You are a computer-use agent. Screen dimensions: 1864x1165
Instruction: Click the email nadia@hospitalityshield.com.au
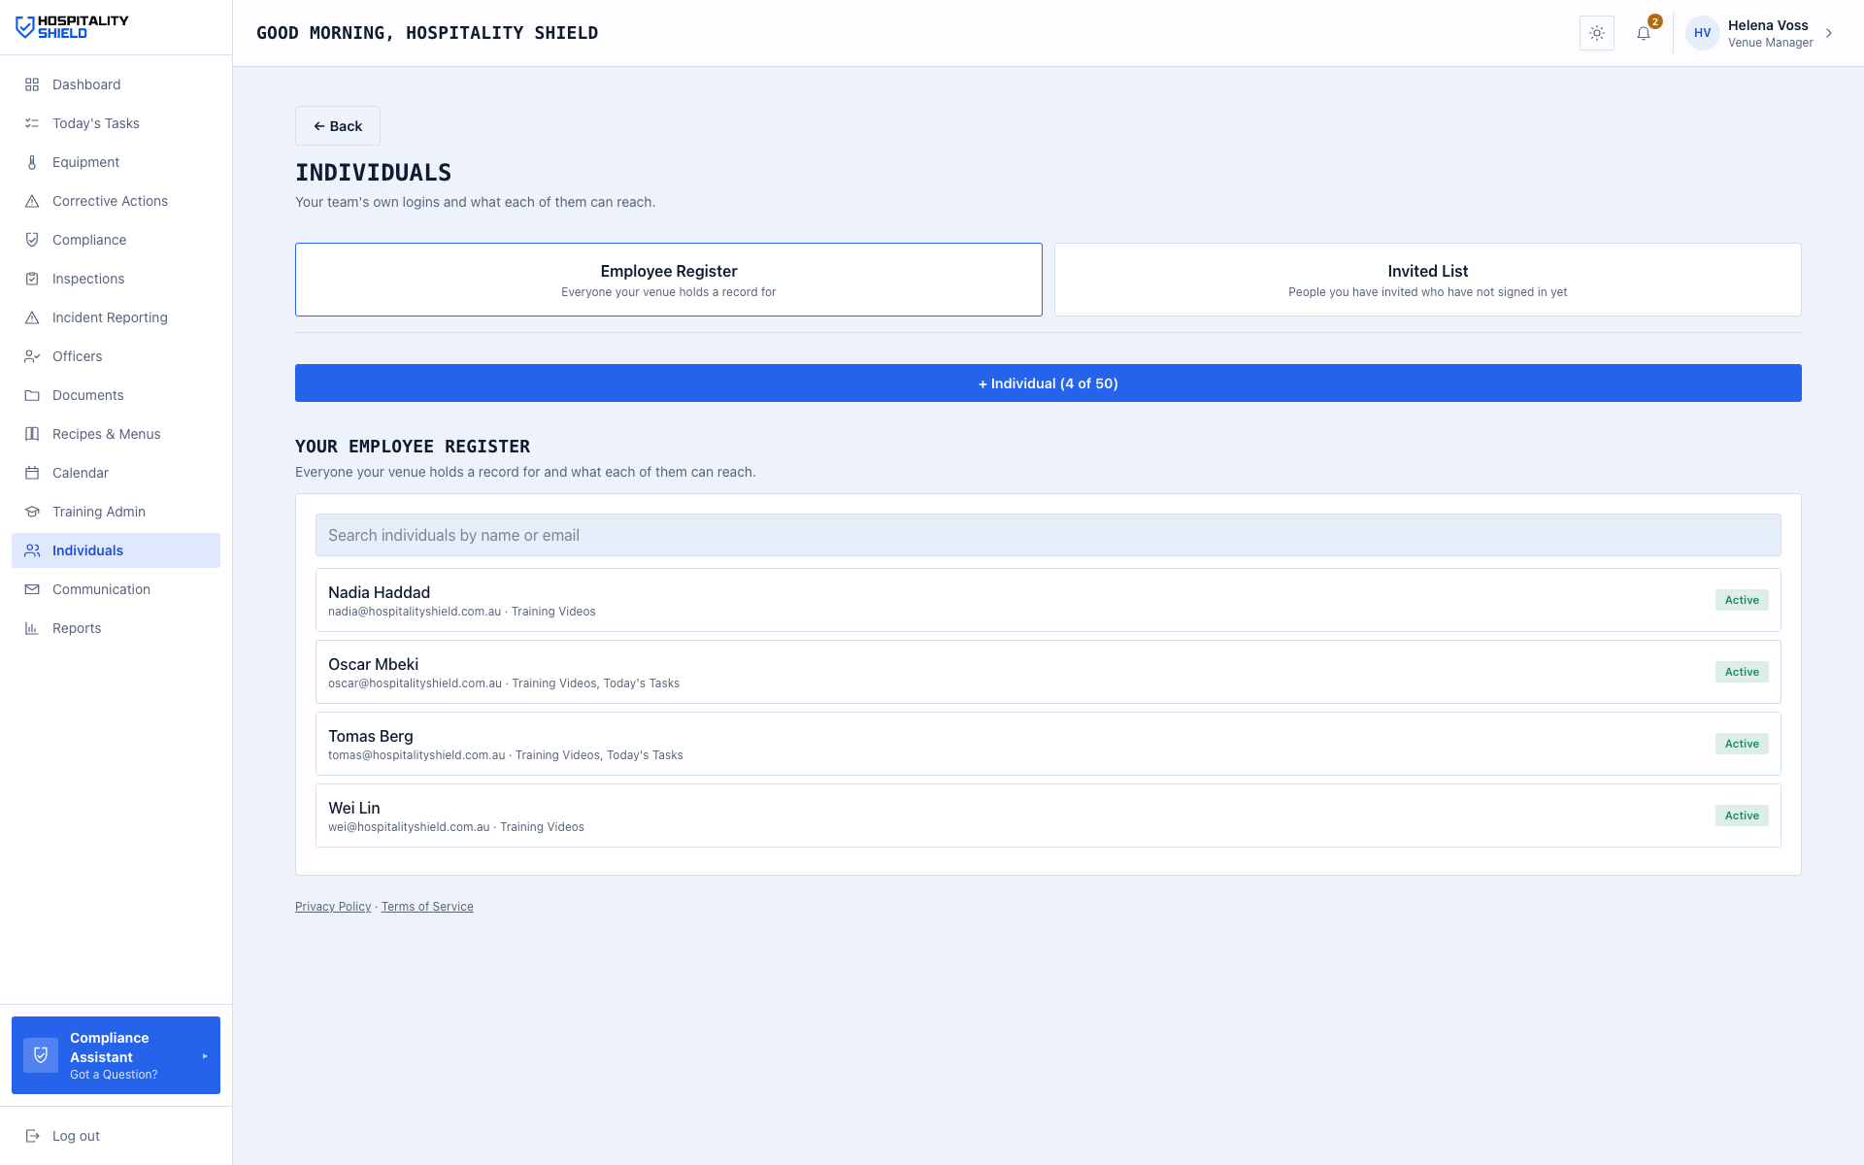coord(415,612)
